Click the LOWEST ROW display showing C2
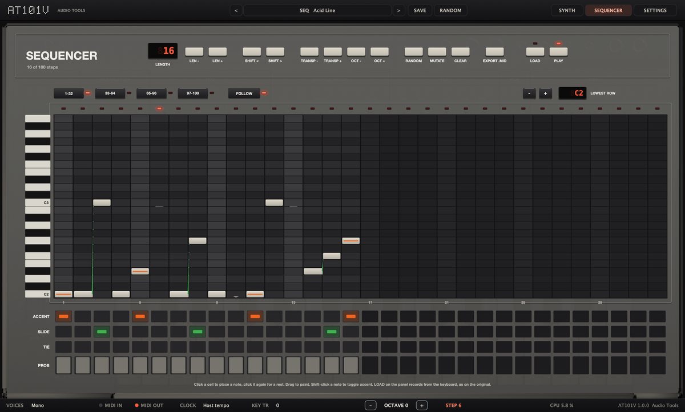This screenshot has height=412, width=685. 573,93
